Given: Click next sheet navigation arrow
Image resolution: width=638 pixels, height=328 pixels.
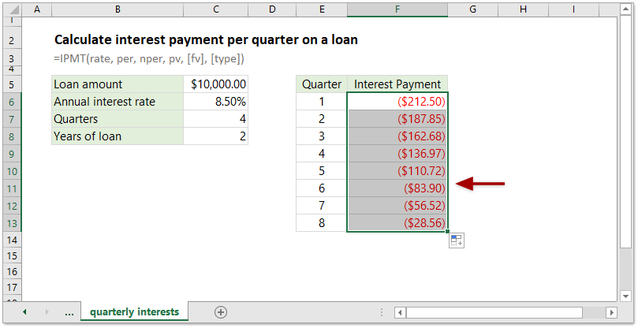Looking at the screenshot, I should point(47,312).
